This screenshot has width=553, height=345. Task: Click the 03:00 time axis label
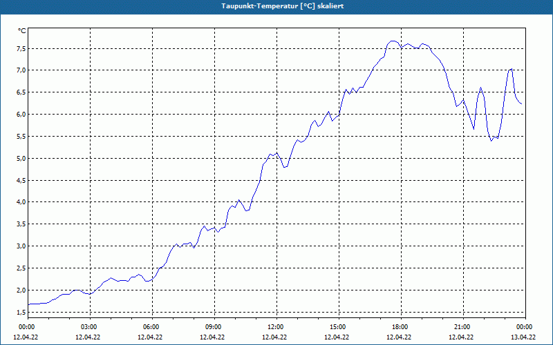(x=91, y=327)
